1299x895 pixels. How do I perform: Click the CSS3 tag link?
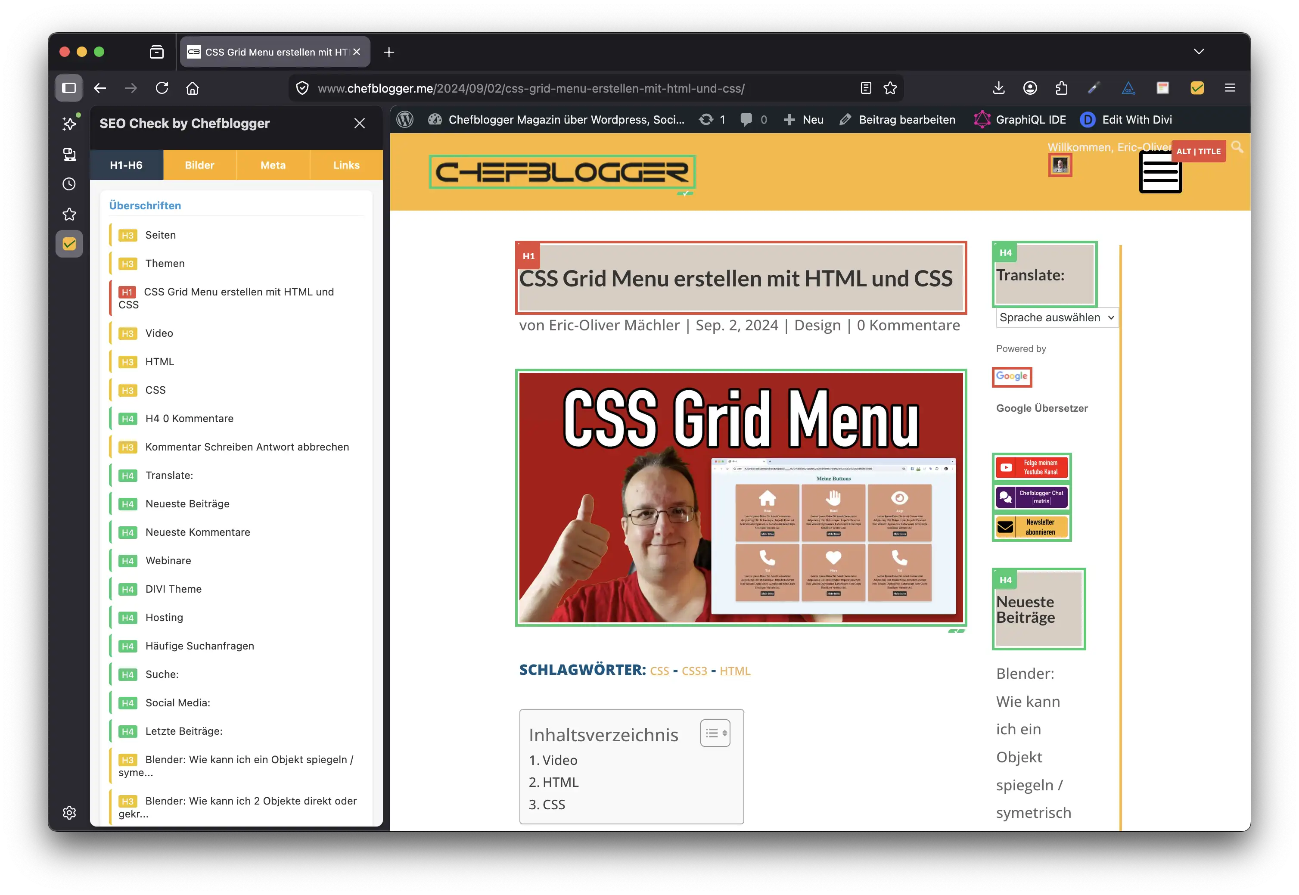(x=694, y=671)
